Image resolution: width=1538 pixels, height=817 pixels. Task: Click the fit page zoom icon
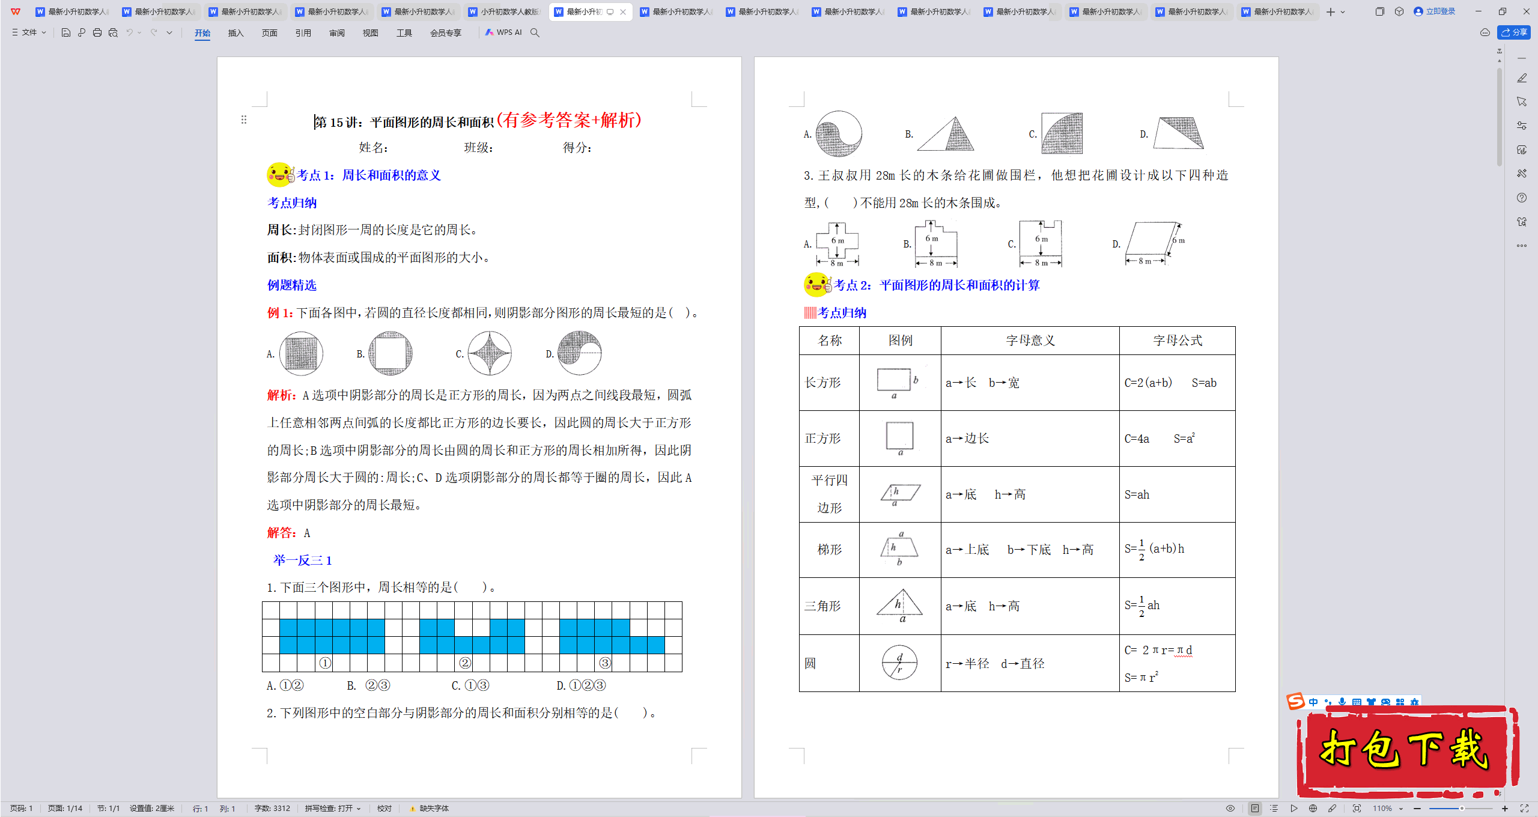coord(1357,809)
